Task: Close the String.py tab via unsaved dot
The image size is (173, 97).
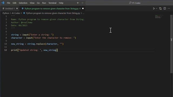Action: coord(83,8)
